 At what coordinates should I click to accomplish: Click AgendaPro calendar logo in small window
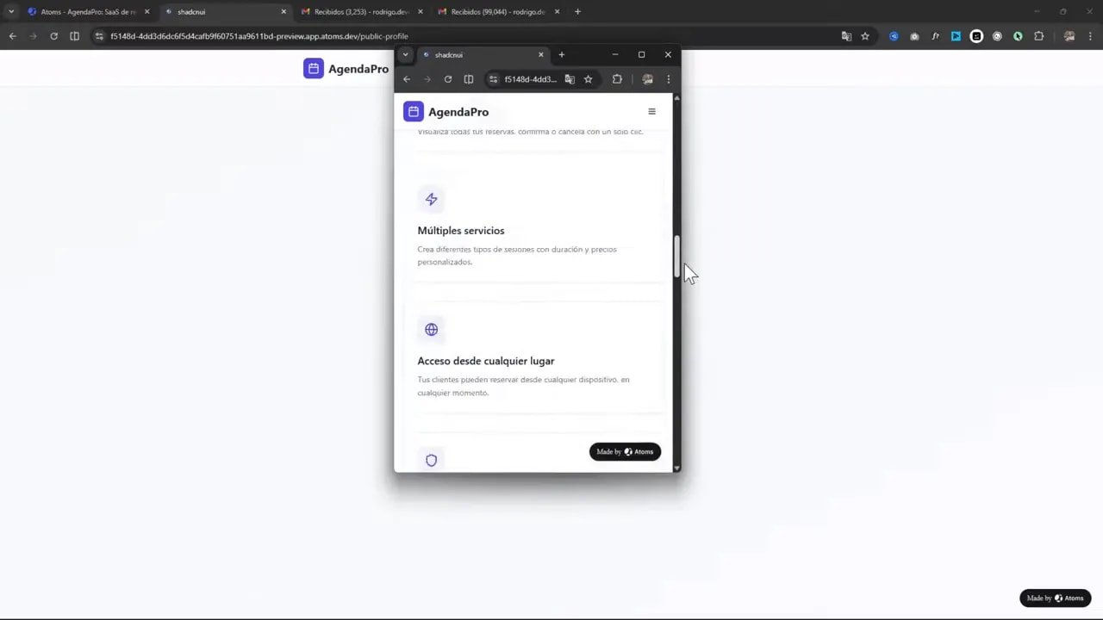(x=414, y=111)
